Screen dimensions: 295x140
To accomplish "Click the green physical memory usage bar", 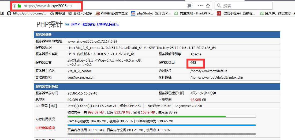I will coord(147,116).
